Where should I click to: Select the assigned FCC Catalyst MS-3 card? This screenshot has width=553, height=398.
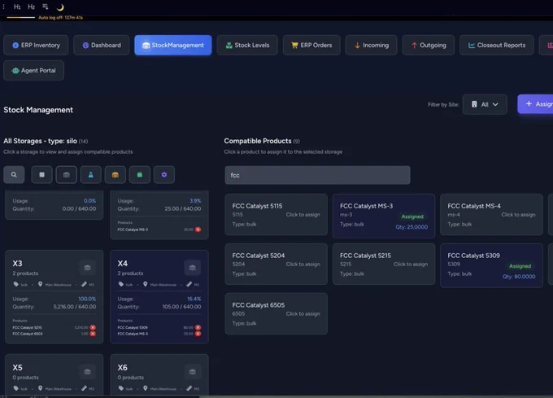pyautogui.click(x=384, y=215)
